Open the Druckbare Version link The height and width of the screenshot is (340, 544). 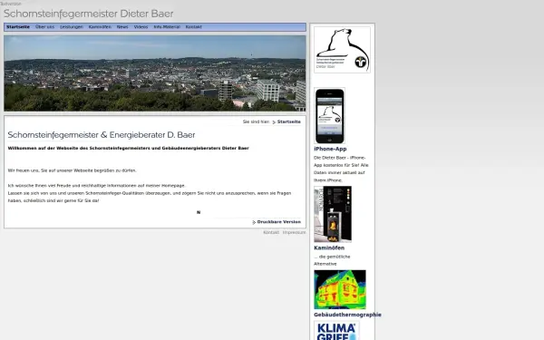point(279,222)
